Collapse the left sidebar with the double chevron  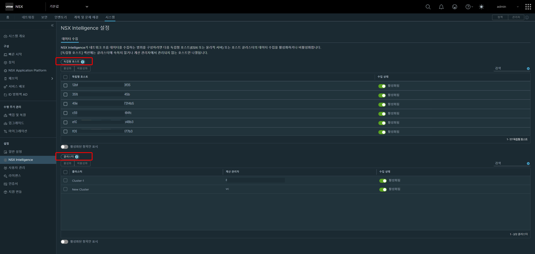click(x=52, y=25)
